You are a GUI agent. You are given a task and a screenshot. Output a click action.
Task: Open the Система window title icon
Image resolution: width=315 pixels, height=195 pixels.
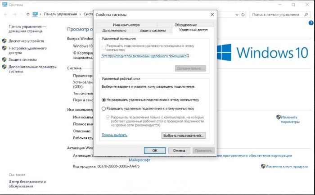pos(4,5)
